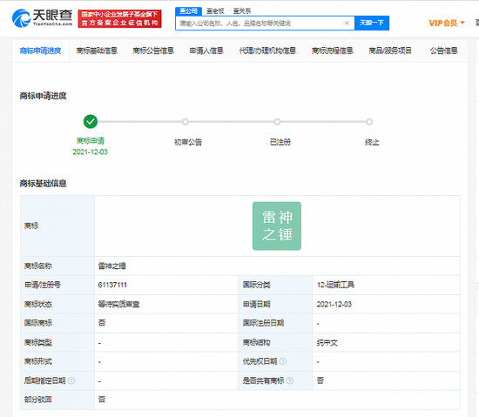Screen dimensions: 479x417
Task: Switch to 商标公告信息 tab
Action: tap(153, 50)
